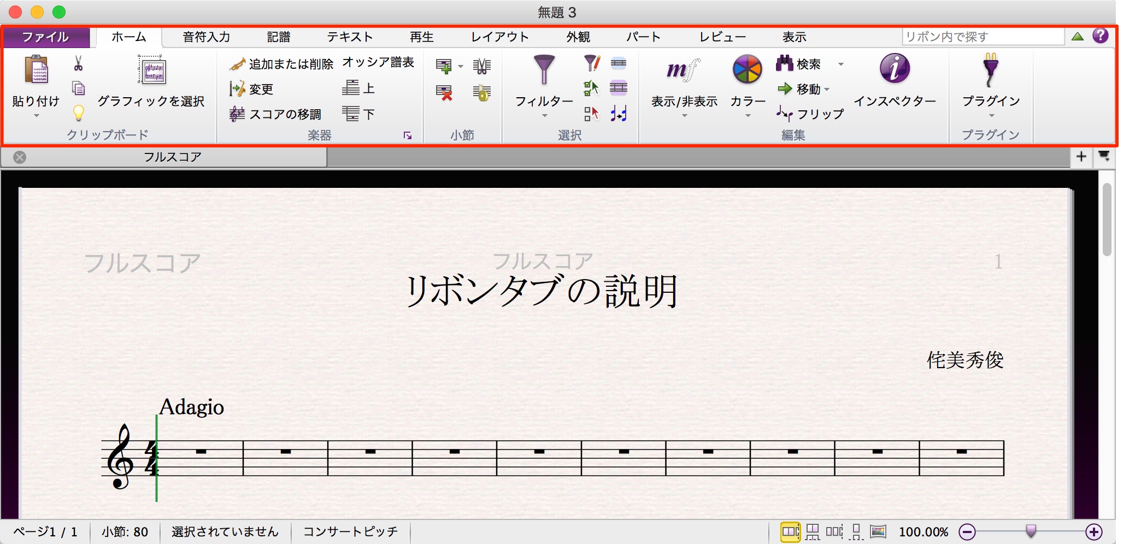Image resolution: width=1141 pixels, height=544 pixels.
Task: Click the vertical scrollbar thumb
Action: pyautogui.click(x=1107, y=220)
